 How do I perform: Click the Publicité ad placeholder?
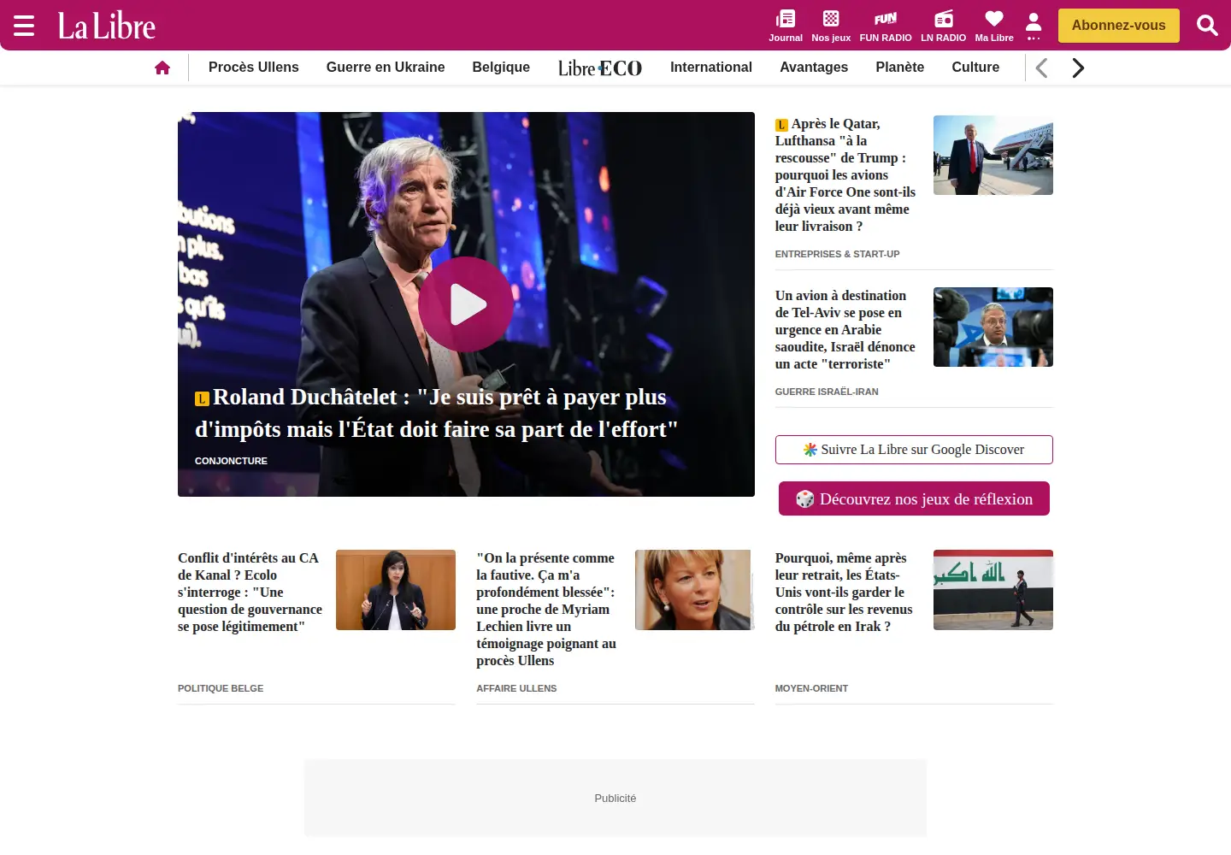tap(615, 798)
